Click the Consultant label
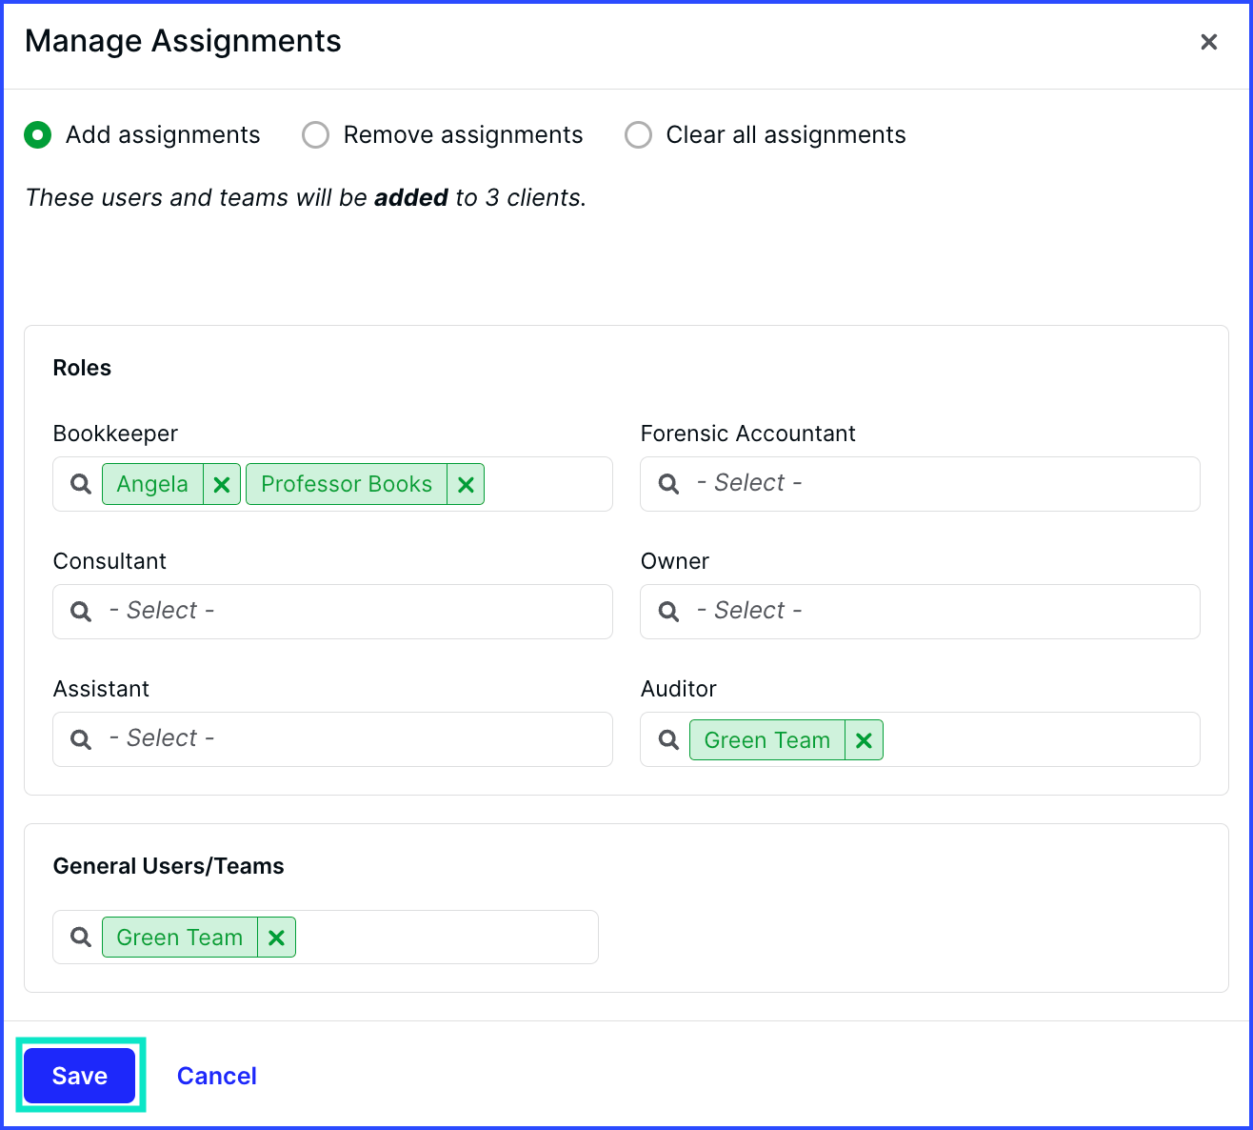This screenshot has height=1130, width=1253. click(x=109, y=561)
